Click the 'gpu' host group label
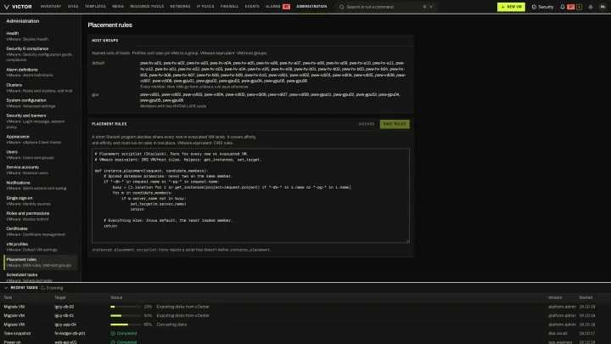The height and width of the screenshot is (344, 611). 95,94
